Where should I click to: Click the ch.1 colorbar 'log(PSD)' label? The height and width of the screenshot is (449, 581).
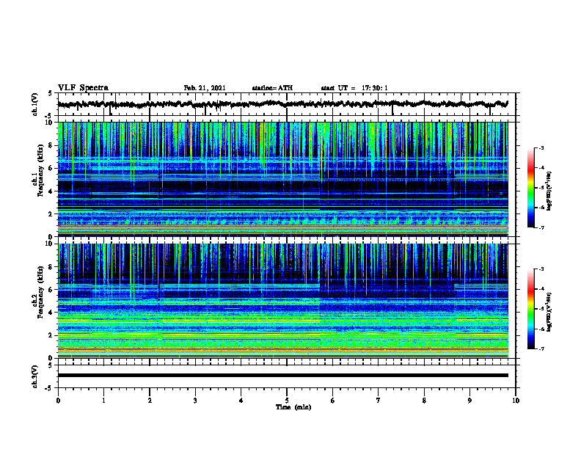tap(549, 191)
